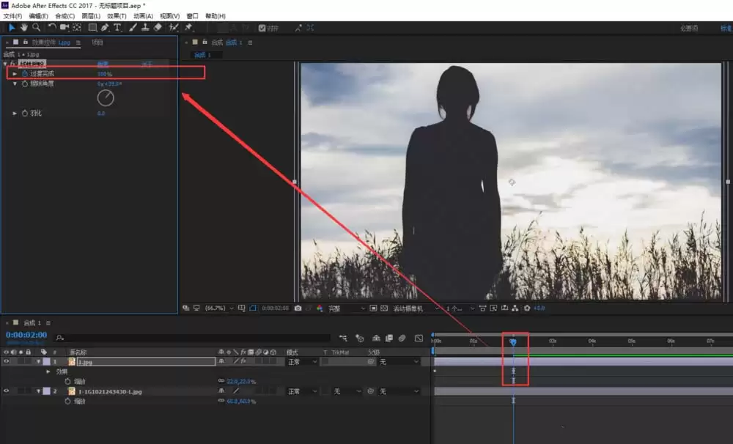Click the 100% transition completion value

(x=105, y=74)
